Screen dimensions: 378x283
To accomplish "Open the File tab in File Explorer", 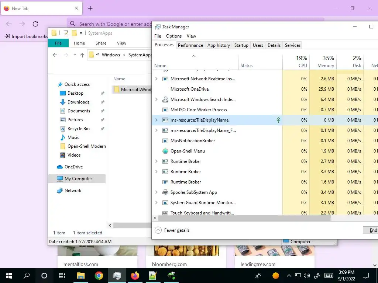I will click(58, 43).
